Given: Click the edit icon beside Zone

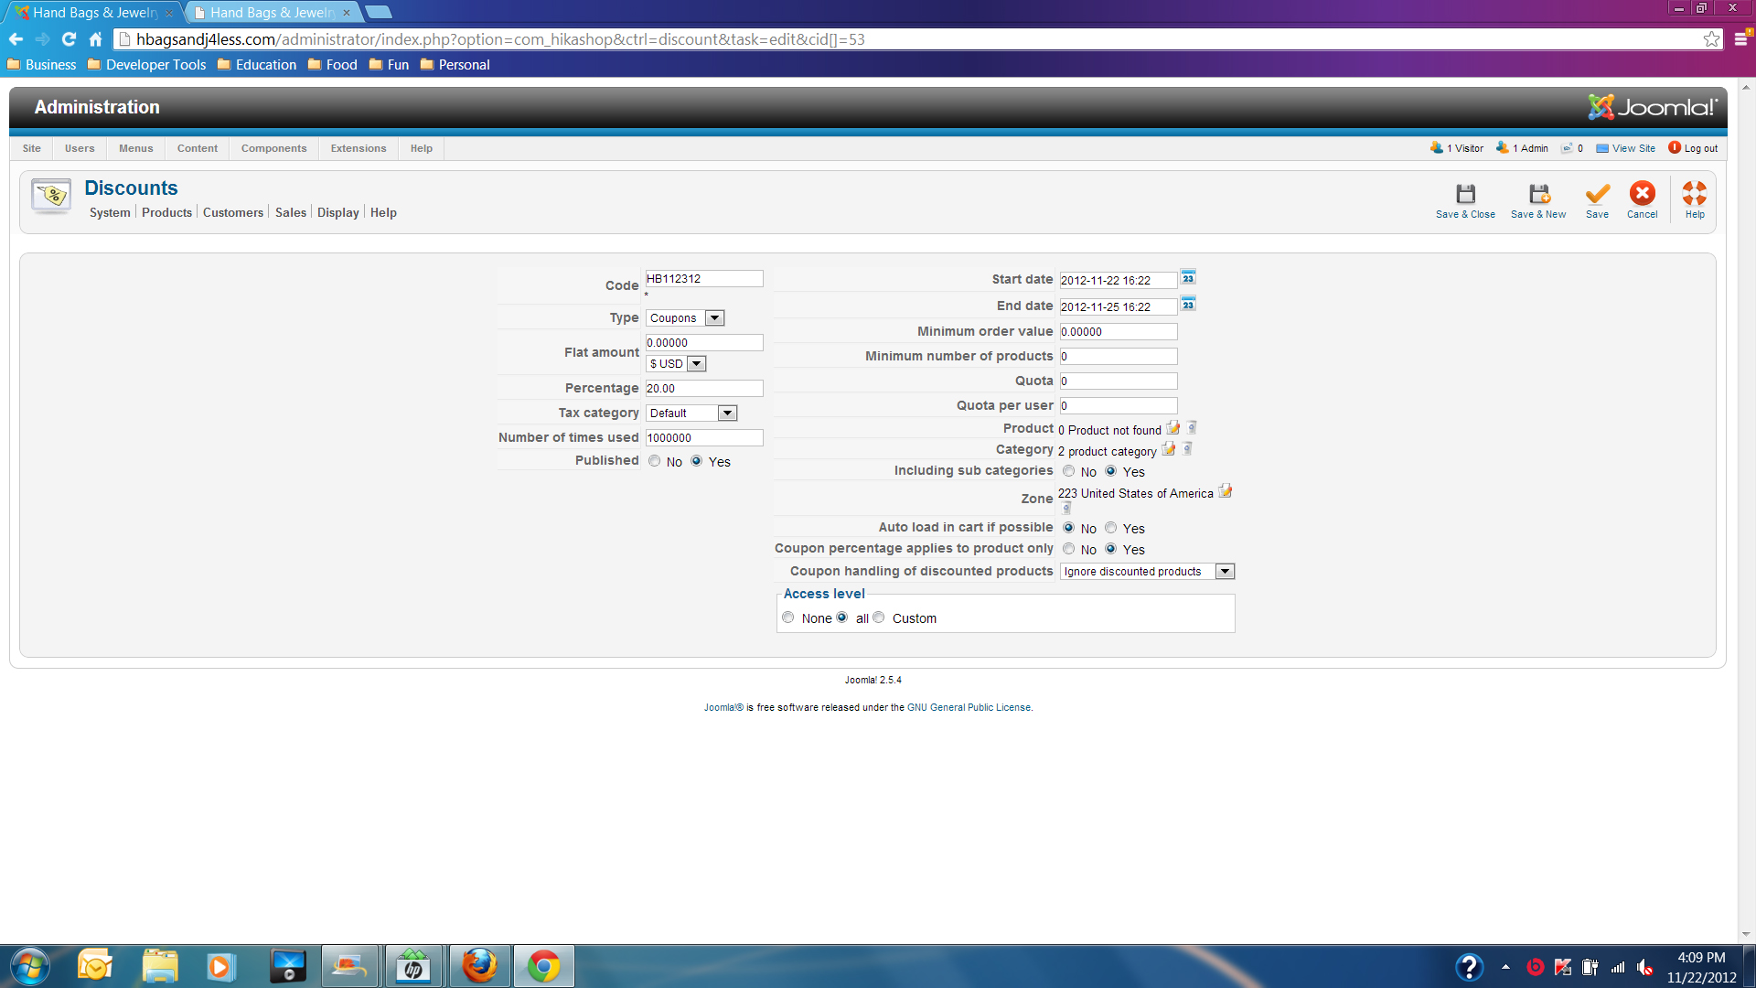Looking at the screenshot, I should click(x=1226, y=492).
